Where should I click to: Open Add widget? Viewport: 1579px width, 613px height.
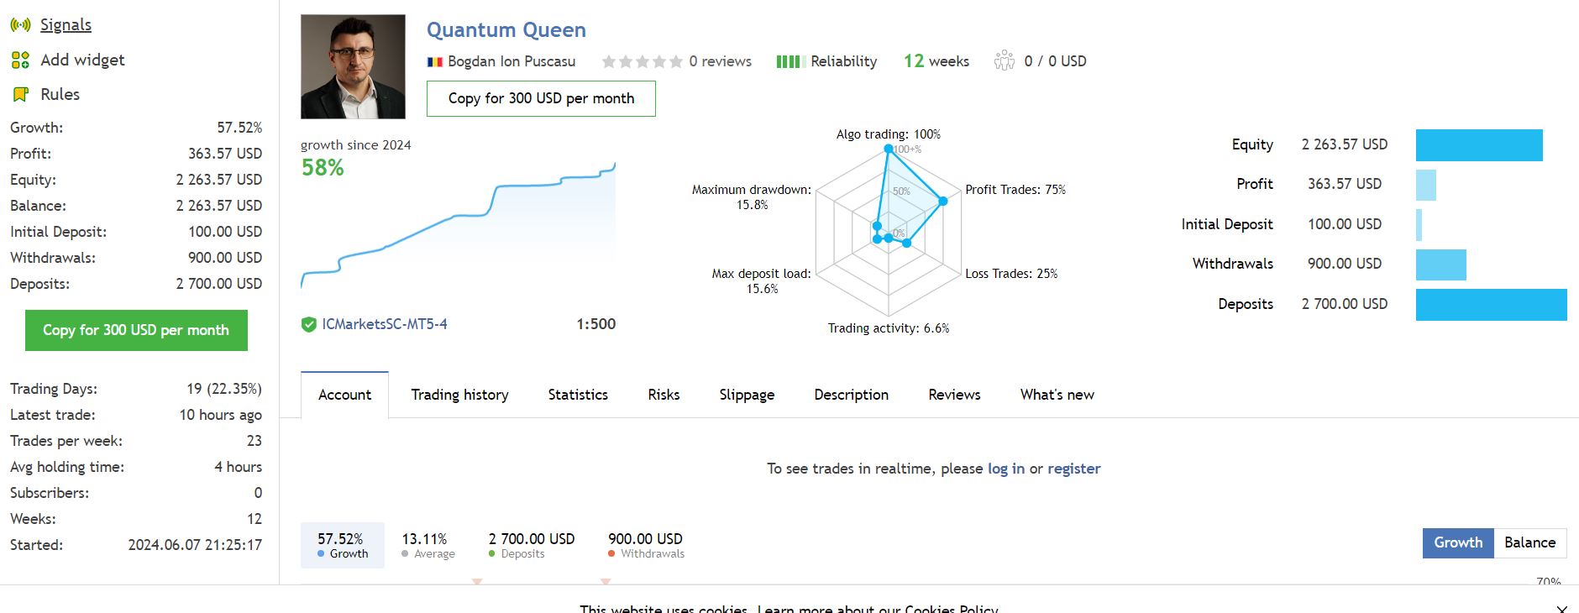[82, 60]
